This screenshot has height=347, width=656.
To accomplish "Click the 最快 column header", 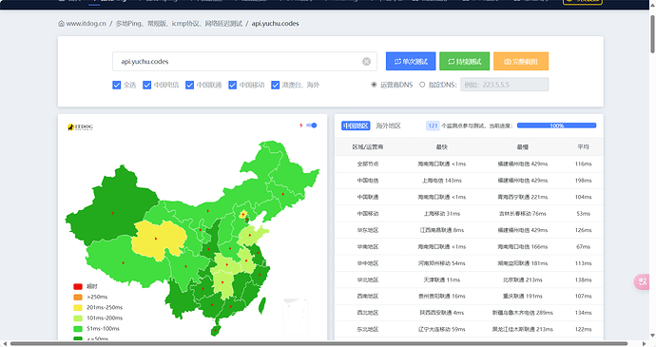I will click(442, 147).
